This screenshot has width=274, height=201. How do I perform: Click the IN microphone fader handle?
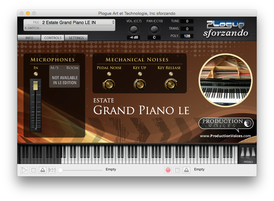[x=36, y=86]
